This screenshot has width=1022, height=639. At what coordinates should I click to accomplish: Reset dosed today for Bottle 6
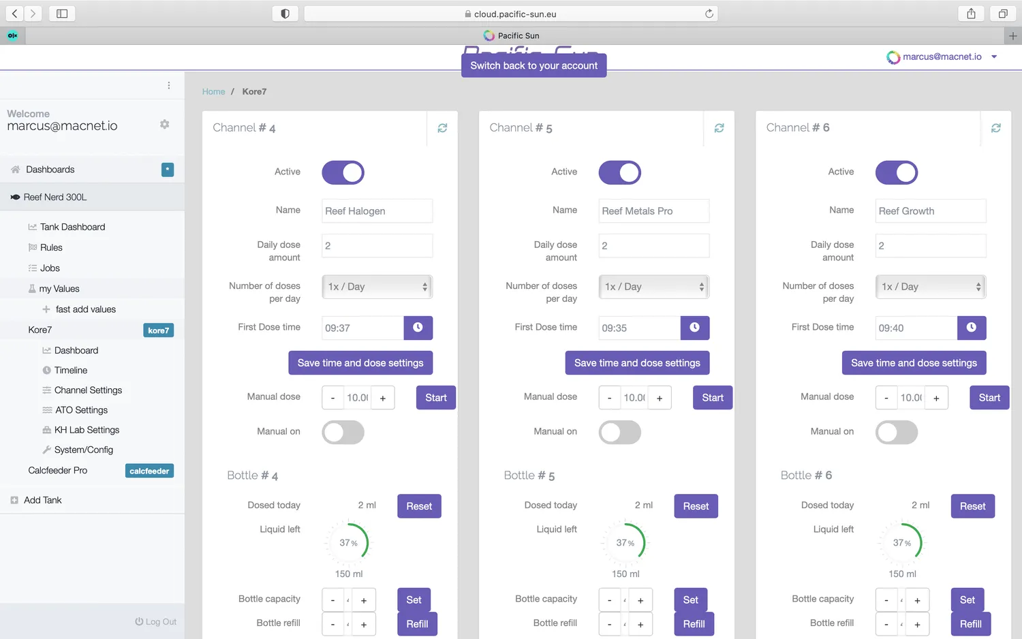point(972,506)
